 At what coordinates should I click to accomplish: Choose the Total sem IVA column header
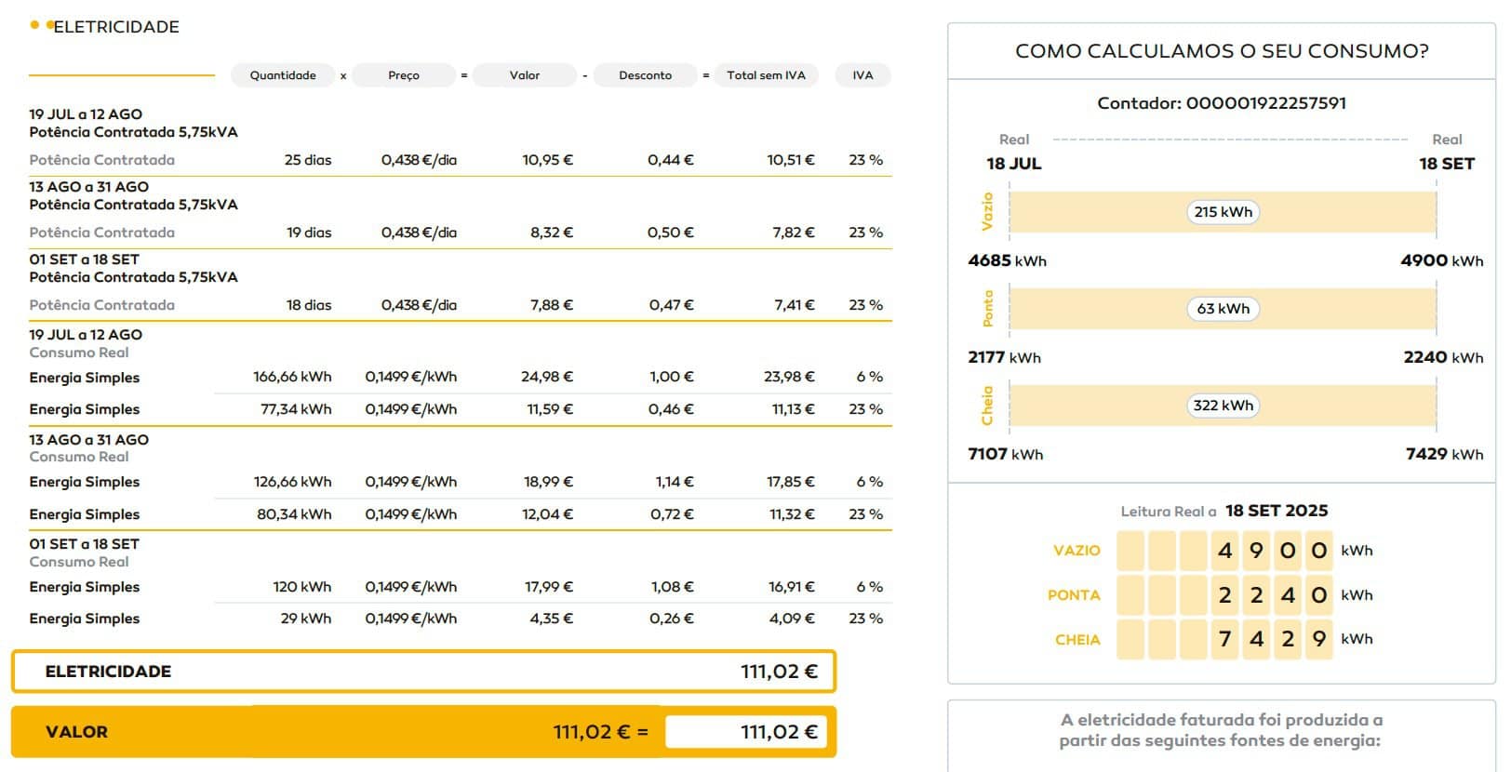(766, 75)
